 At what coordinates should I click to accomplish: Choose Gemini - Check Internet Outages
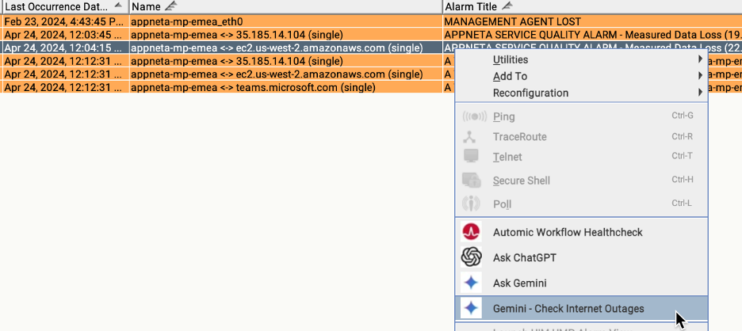[x=568, y=309]
